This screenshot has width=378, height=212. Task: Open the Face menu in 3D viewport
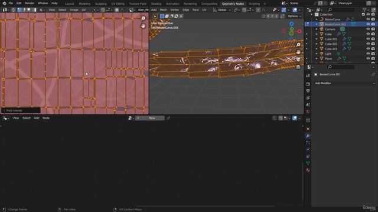195,10
